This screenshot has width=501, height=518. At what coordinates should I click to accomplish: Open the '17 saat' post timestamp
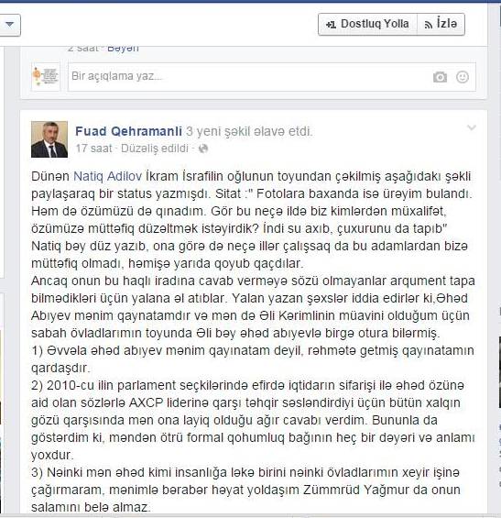(93, 149)
